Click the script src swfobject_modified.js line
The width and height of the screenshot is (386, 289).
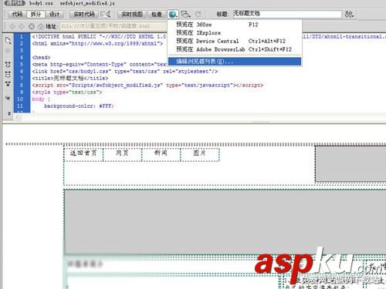pyautogui.click(x=147, y=85)
